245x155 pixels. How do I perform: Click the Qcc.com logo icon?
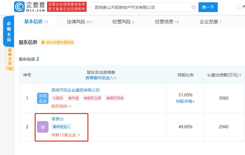[x=19, y=7]
